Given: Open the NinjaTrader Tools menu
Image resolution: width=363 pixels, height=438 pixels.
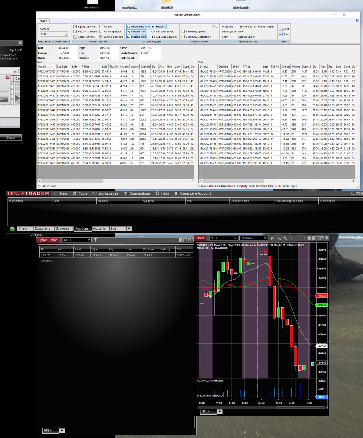Looking at the screenshot, I should (80, 193).
